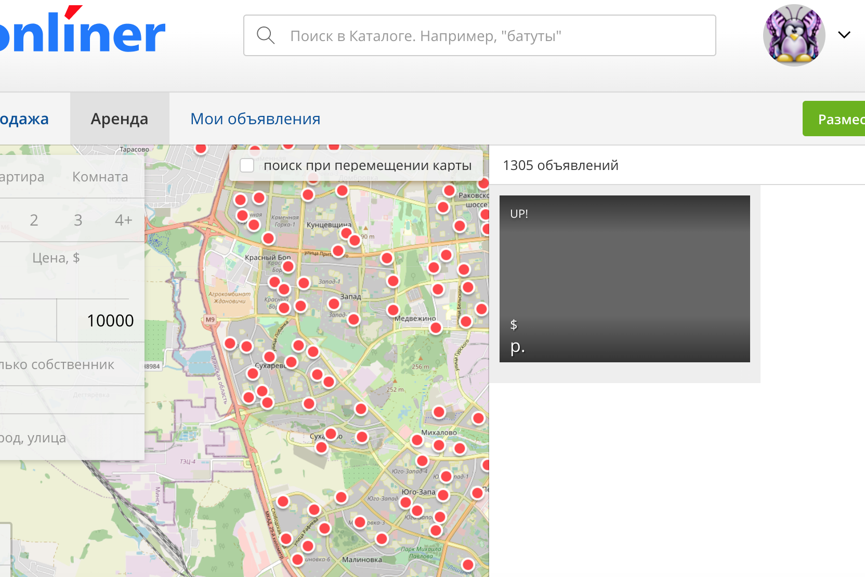Click the green Разместить button
This screenshot has height=577, width=865.
point(834,119)
